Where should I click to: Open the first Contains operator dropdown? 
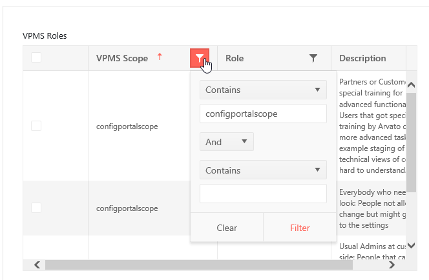click(263, 90)
